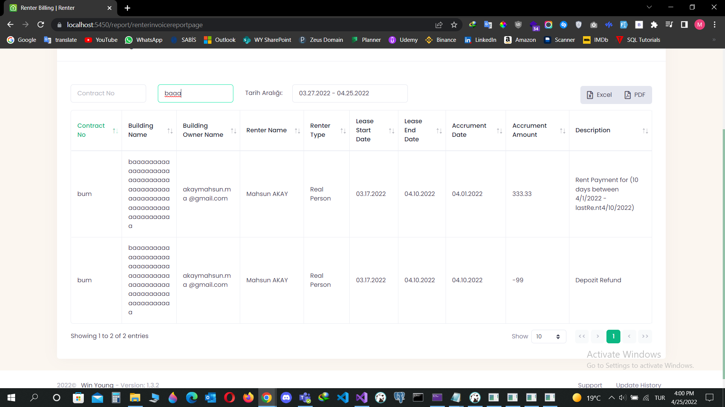
Task: Export the report as PDF
Action: (x=635, y=95)
